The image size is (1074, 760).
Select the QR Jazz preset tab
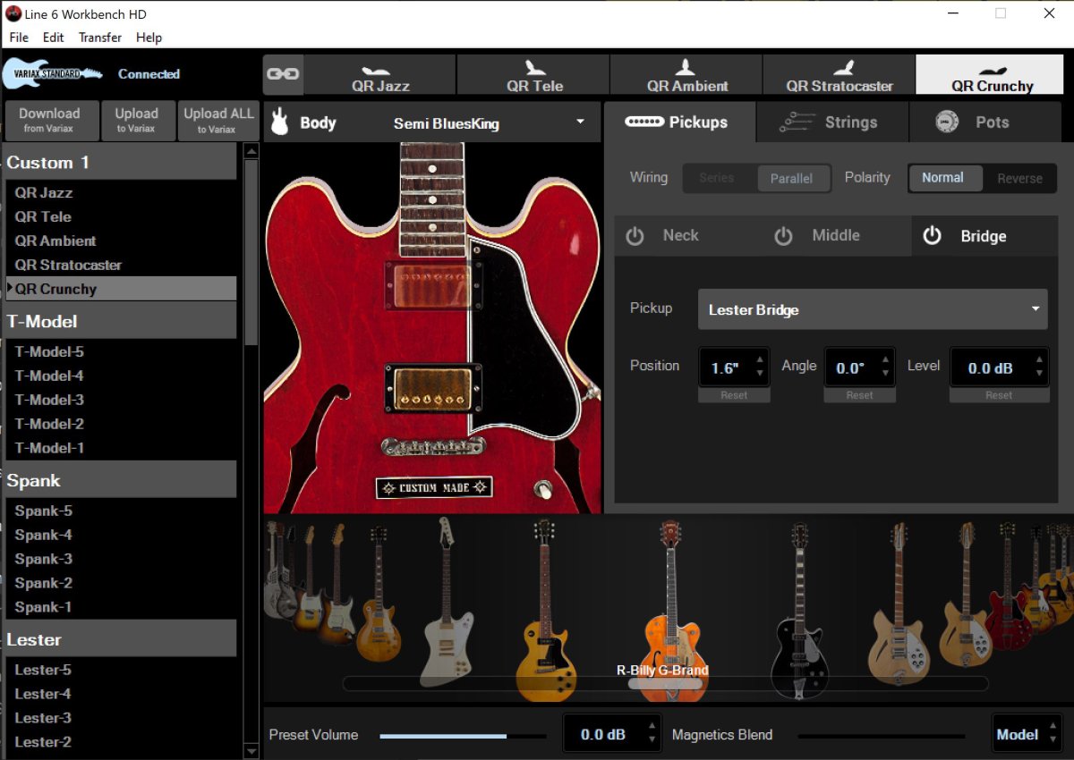380,74
